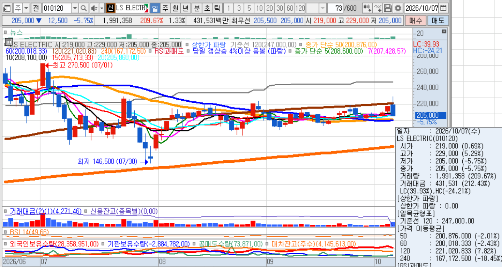Click the small square marker beside 뉴스
Viewport: 502px width, 267px height.
point(5,32)
